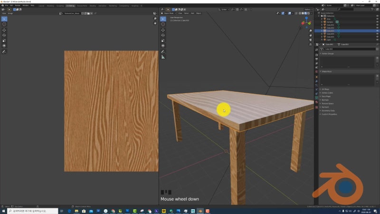Click the Windows taskbar search box
Image resolution: width=380 pixels, height=214 pixels.
32,211
